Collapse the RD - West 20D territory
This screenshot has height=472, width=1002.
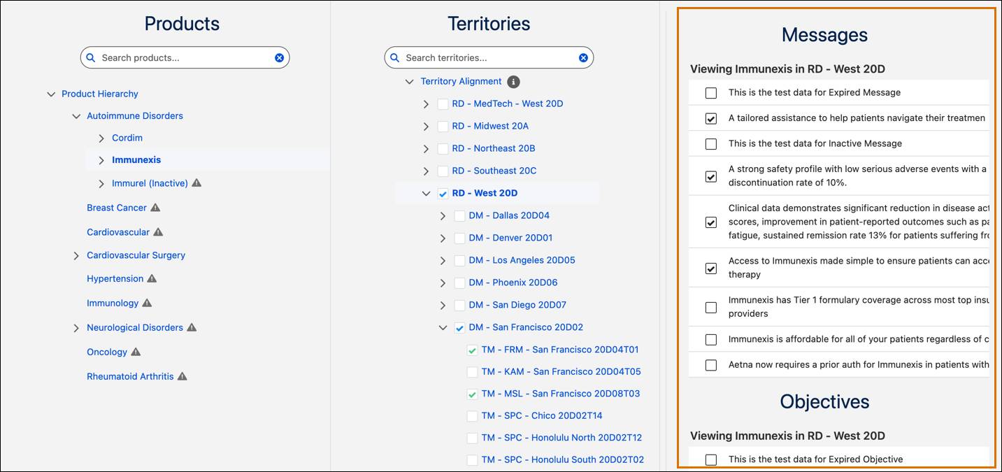tap(427, 194)
